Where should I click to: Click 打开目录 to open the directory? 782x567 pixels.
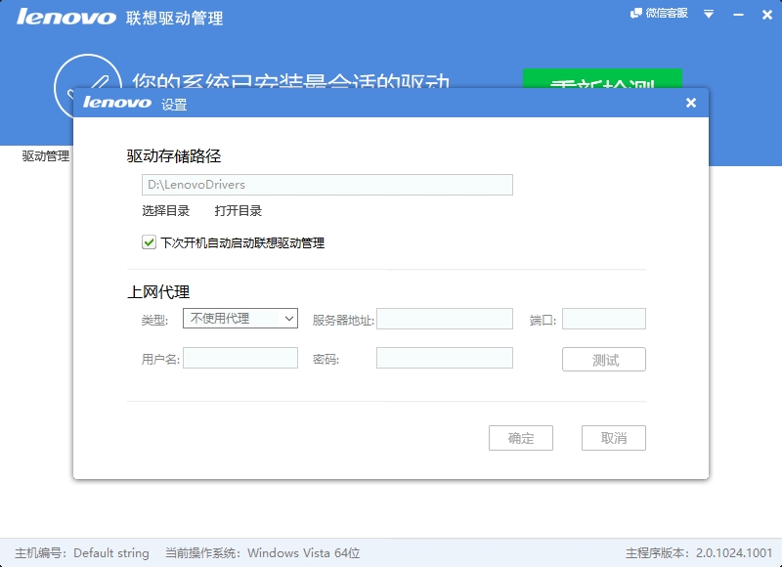(239, 211)
